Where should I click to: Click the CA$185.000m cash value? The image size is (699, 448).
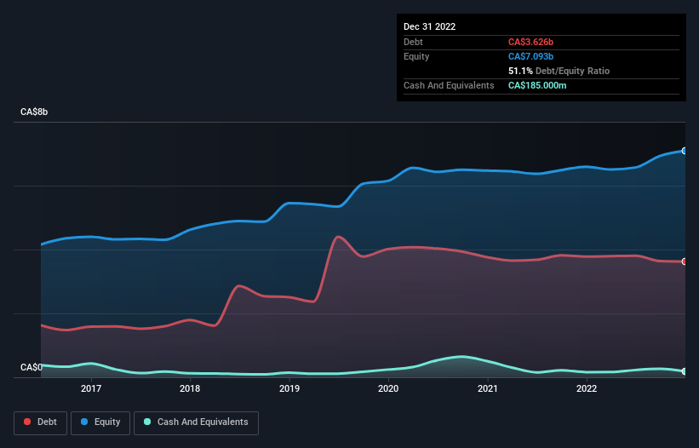click(x=537, y=85)
